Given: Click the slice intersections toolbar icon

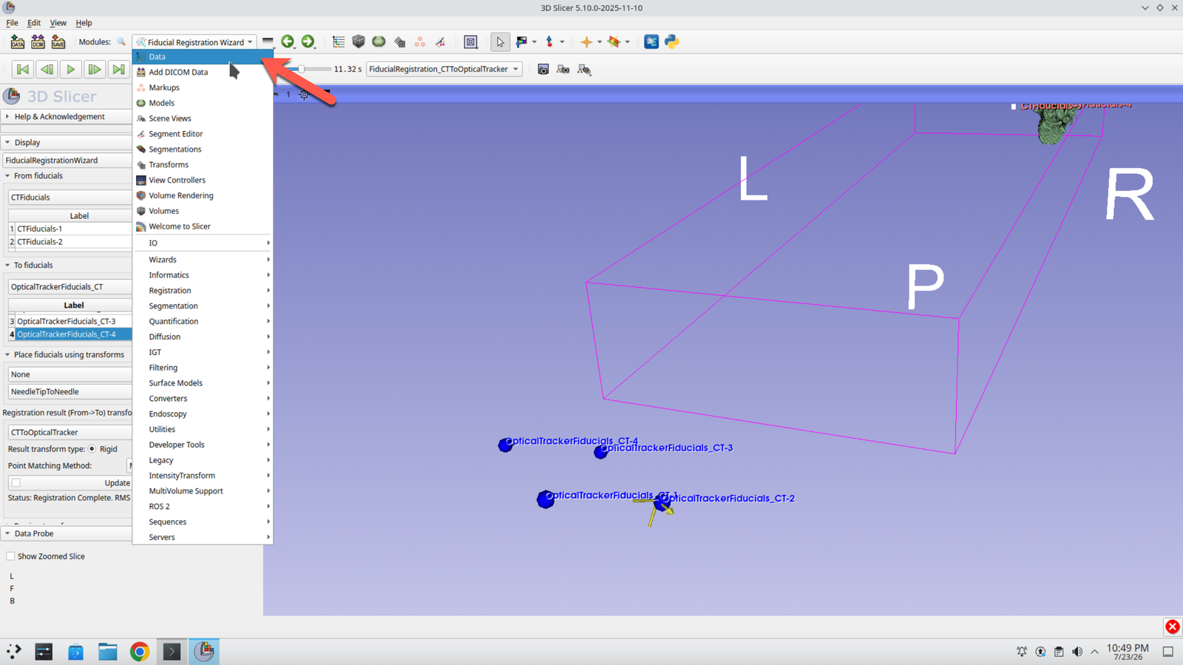Looking at the screenshot, I should tap(614, 42).
